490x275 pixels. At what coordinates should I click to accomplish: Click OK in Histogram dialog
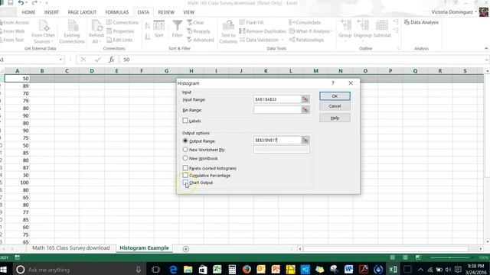pos(335,96)
